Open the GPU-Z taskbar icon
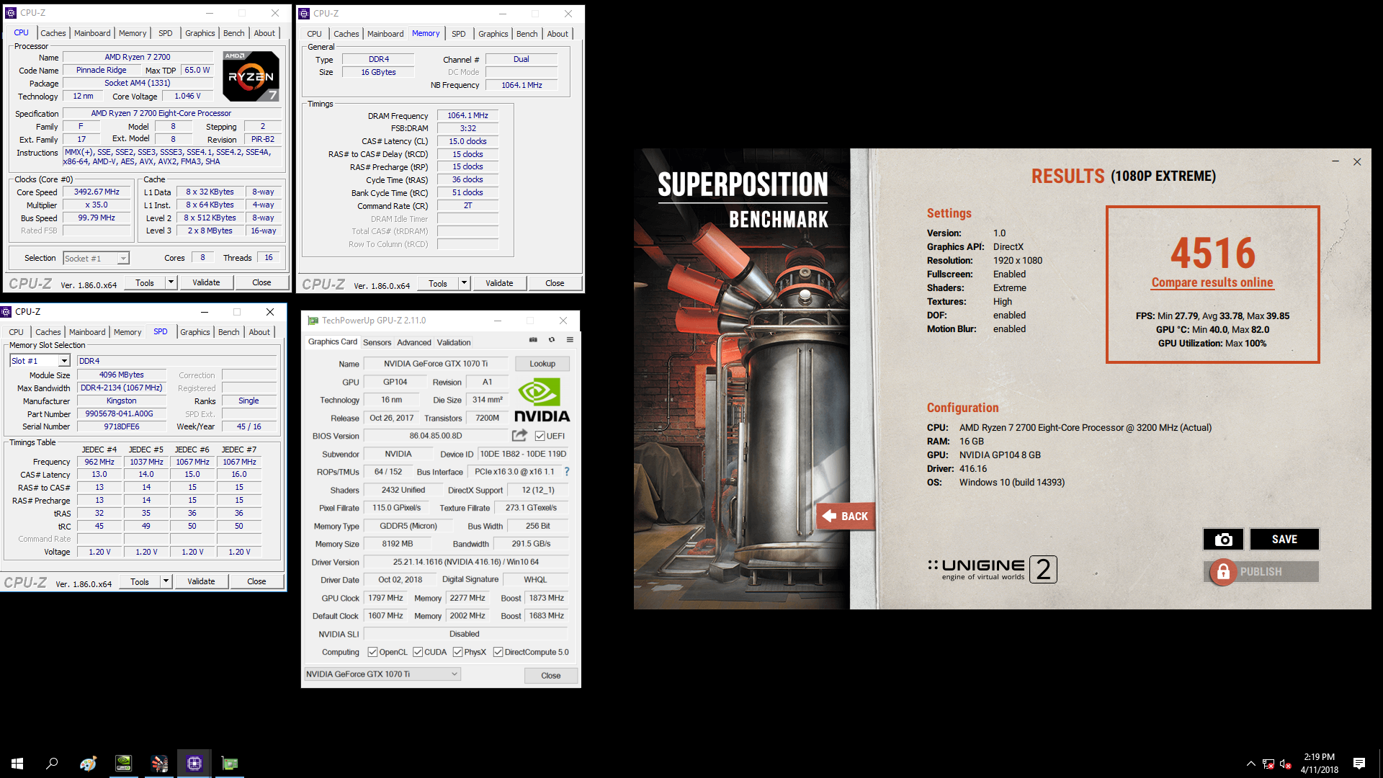 pyautogui.click(x=230, y=763)
